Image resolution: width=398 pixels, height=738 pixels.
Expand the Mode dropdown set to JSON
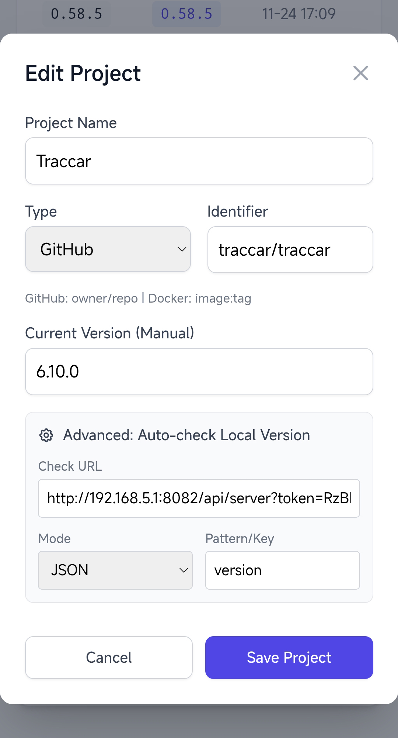coord(115,570)
